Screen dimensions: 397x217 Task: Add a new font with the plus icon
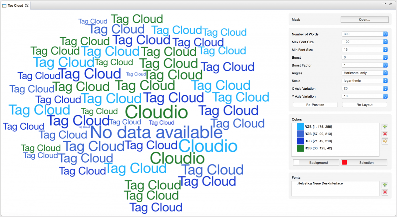(385, 185)
